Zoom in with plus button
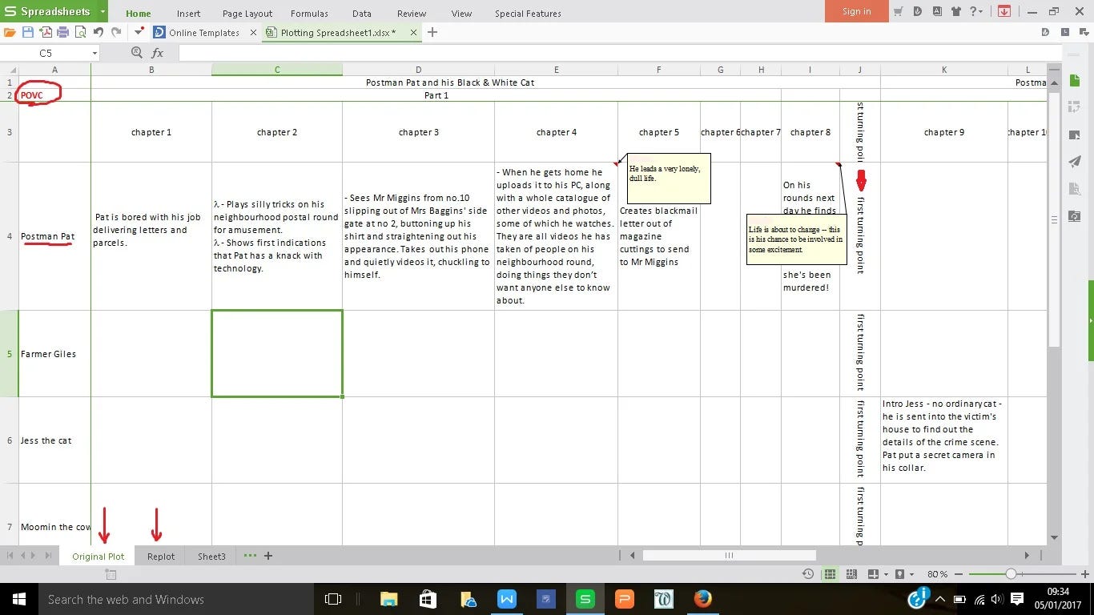The height and width of the screenshot is (615, 1094). click(x=1085, y=574)
